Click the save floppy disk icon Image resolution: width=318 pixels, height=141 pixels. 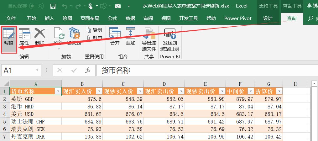pos(53,6)
